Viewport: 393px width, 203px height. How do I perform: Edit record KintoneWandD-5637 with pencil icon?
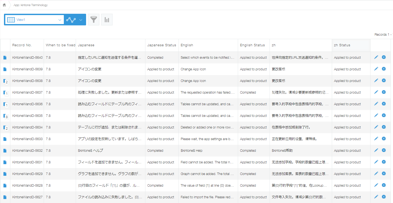tap(376, 92)
